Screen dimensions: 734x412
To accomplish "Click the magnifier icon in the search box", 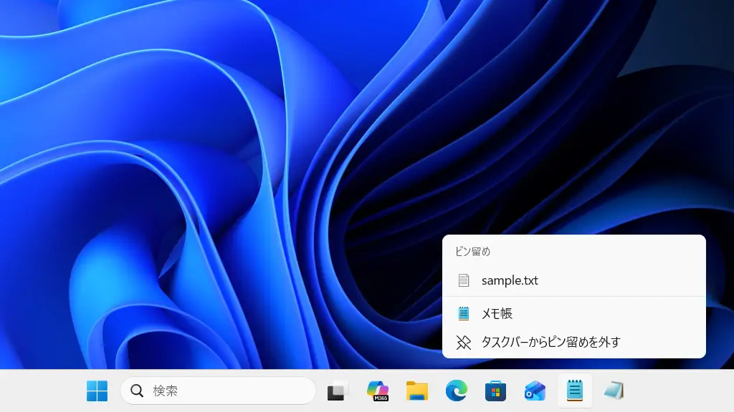I will pyautogui.click(x=136, y=391).
